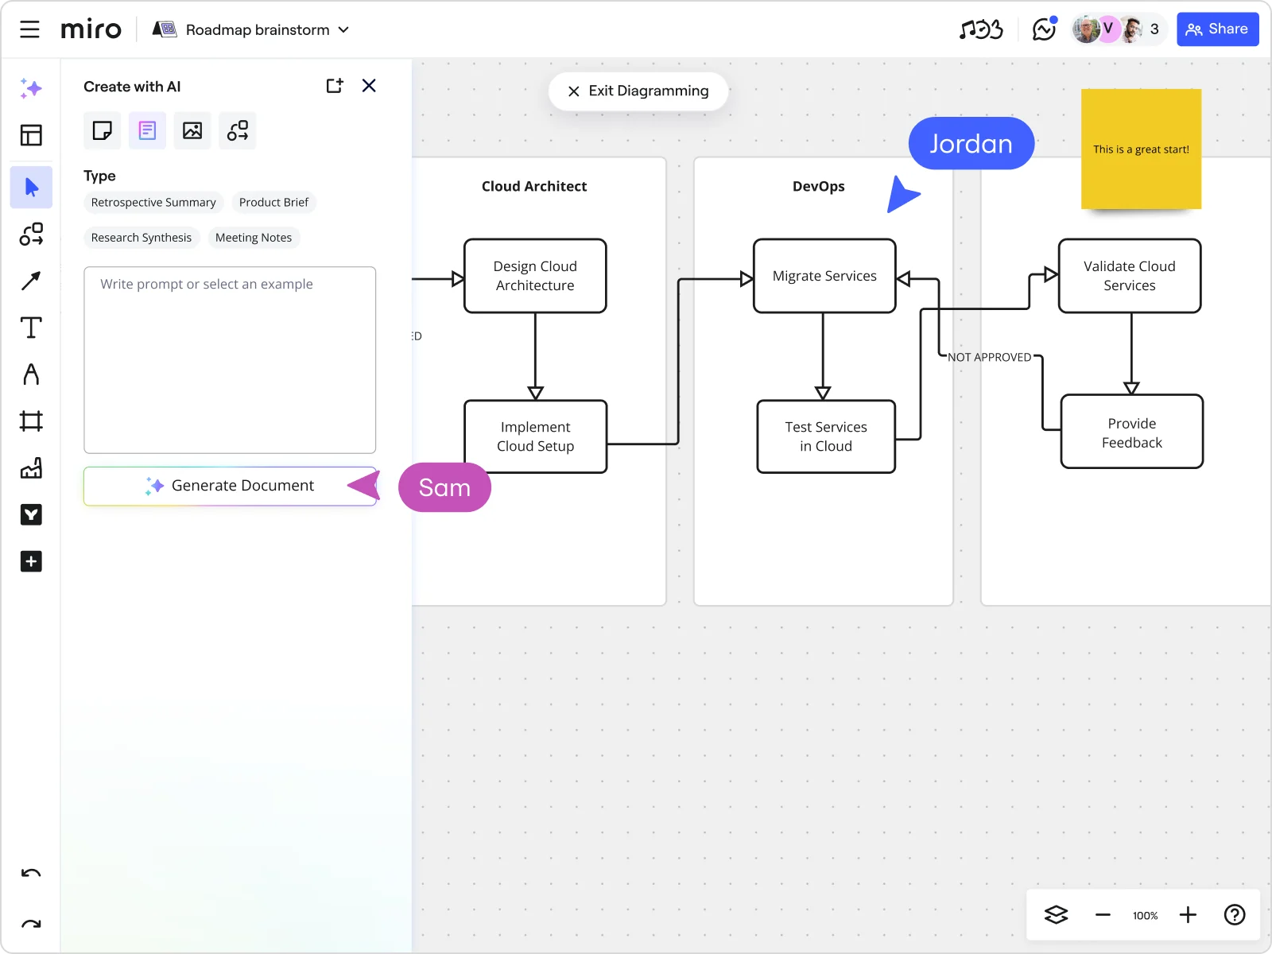The image size is (1272, 954).
Task: Select Research Synthesis type chip
Action: click(x=142, y=238)
